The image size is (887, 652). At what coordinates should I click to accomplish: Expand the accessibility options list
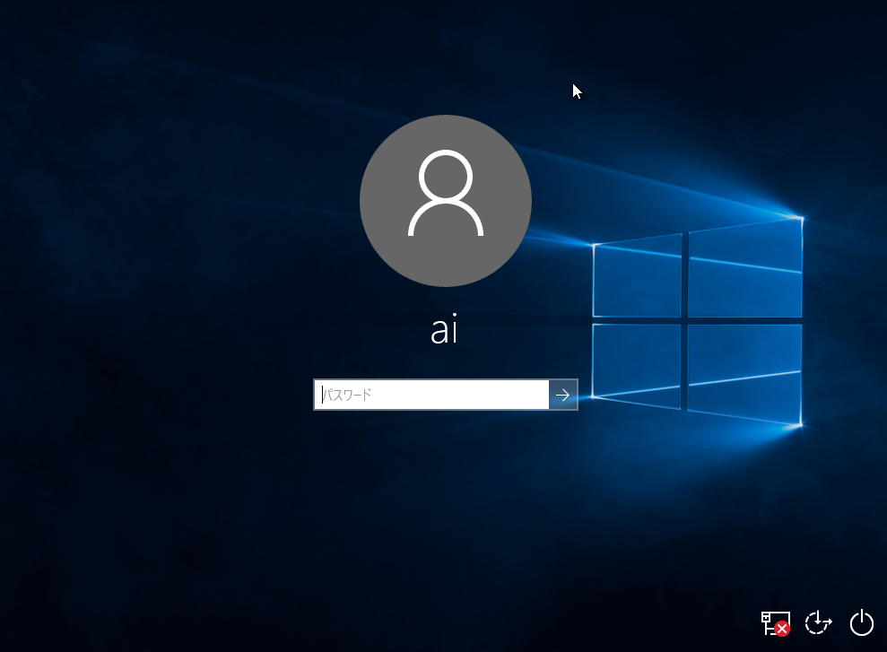pyautogui.click(x=818, y=622)
